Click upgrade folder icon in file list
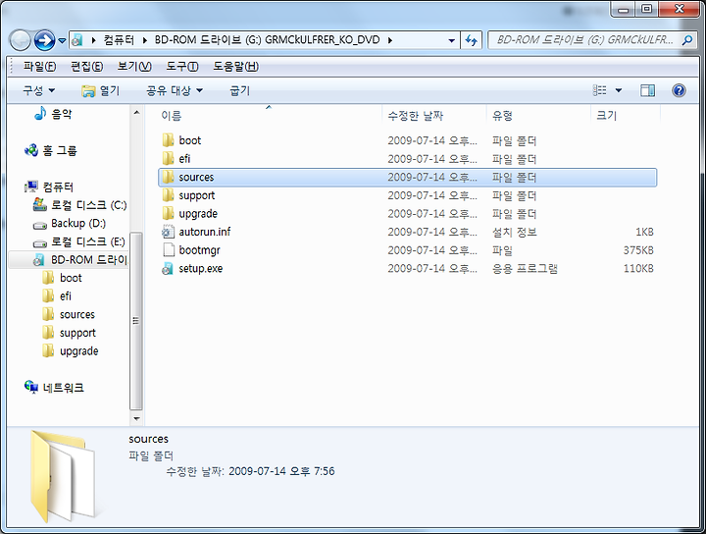 [x=168, y=214]
